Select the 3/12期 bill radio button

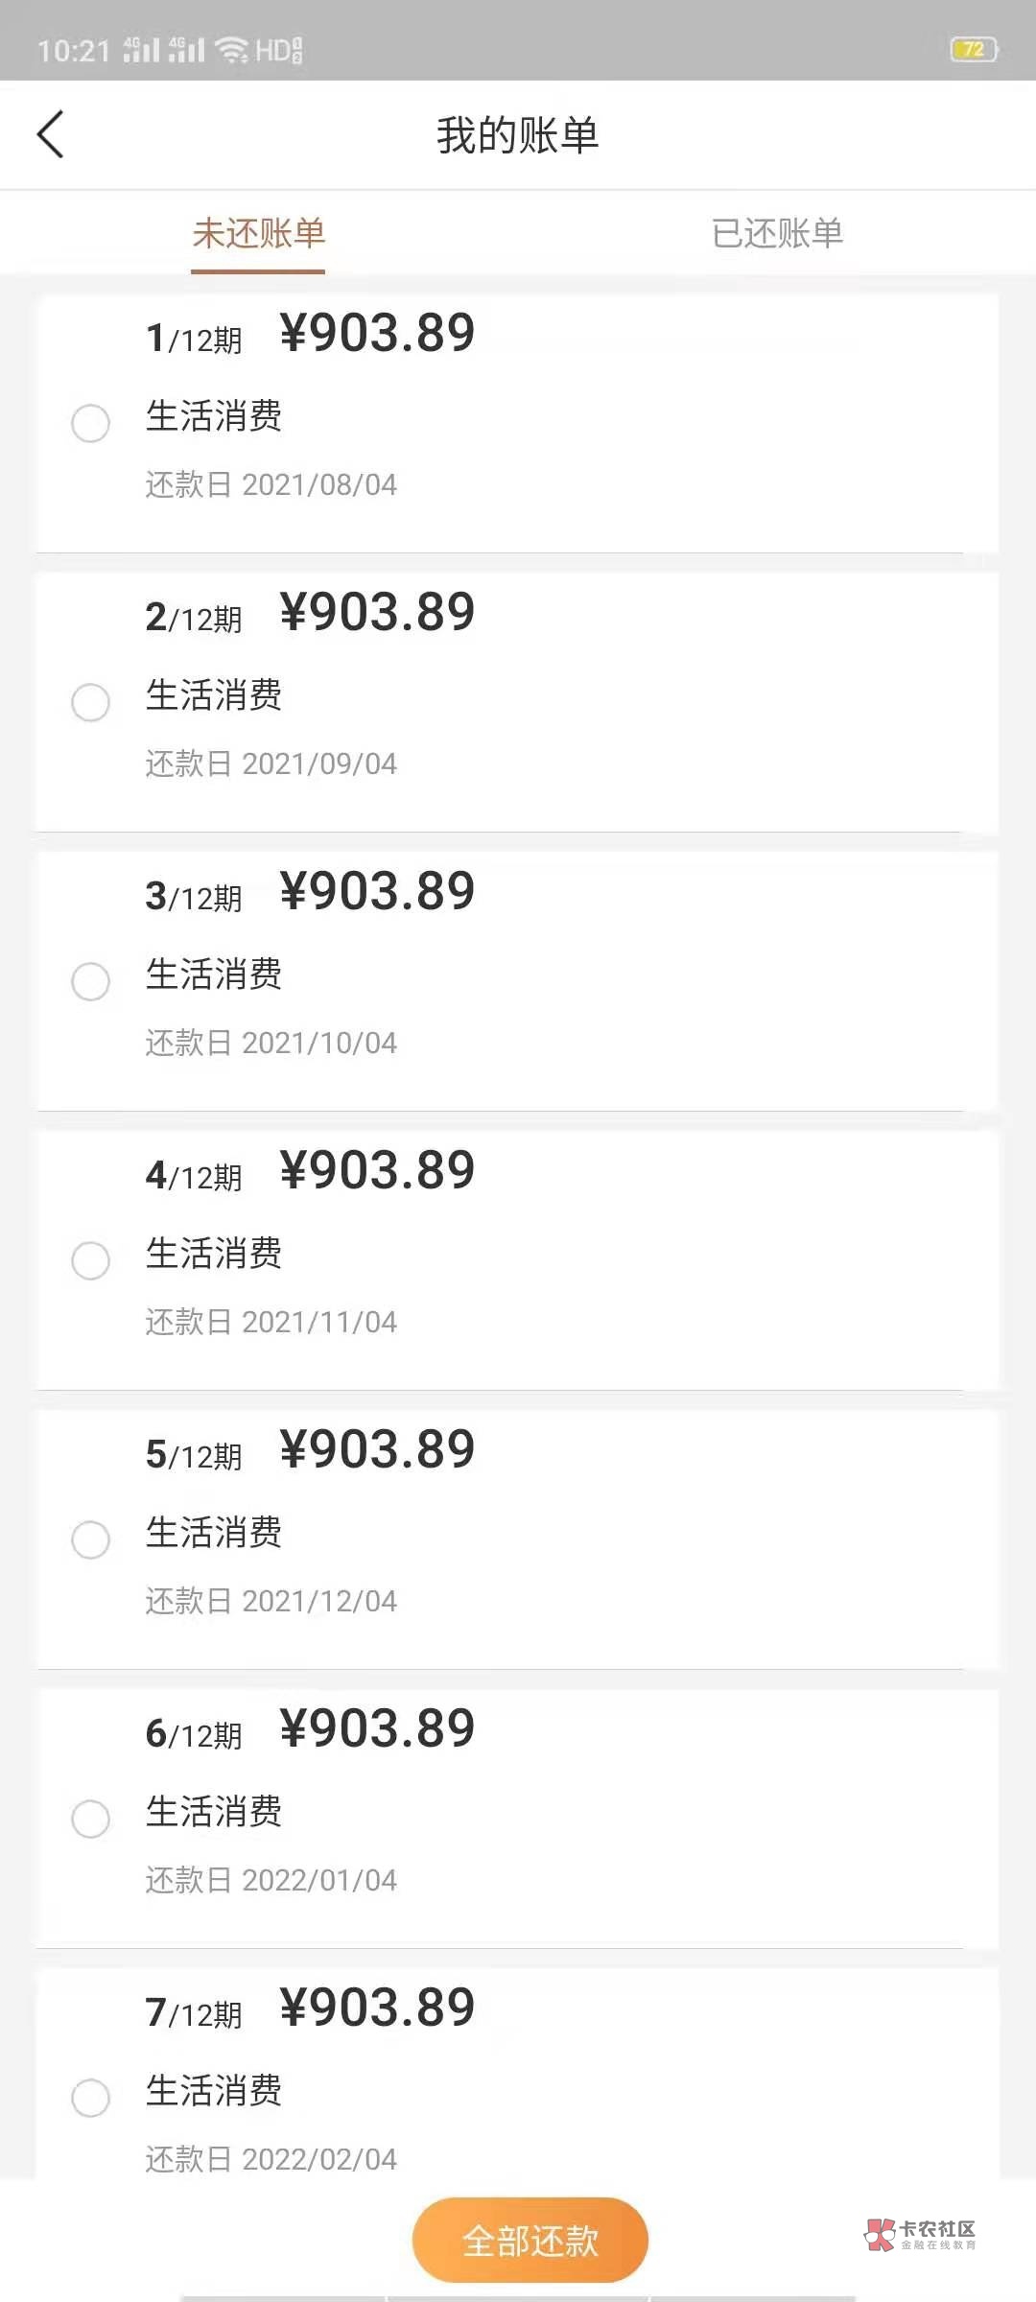91,981
